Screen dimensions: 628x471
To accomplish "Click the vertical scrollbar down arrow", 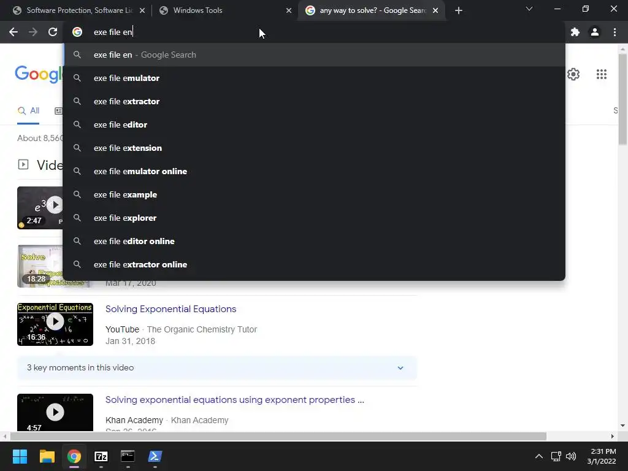I will (x=623, y=426).
